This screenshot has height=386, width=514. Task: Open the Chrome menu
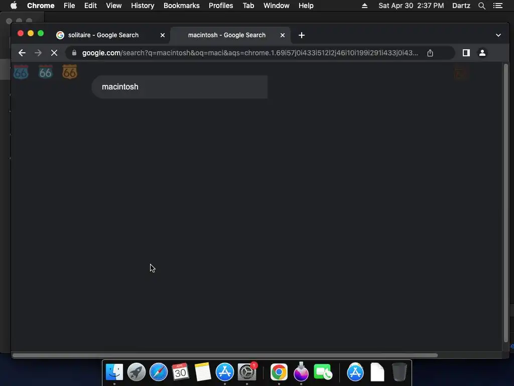(x=41, y=6)
